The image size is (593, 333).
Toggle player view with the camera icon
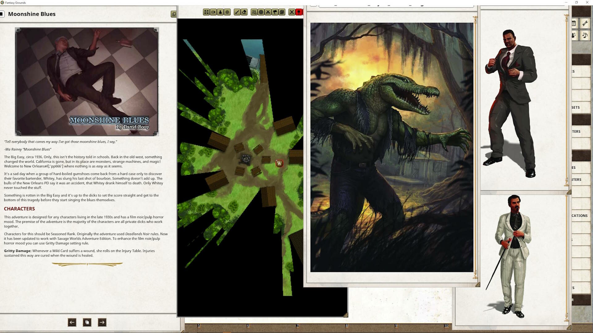212,12
